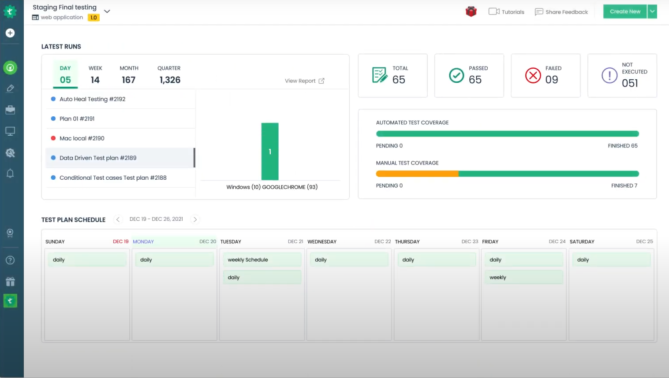Open the weekly entry on Friday
Screen dimensions: 669x378
pyautogui.click(x=524, y=278)
